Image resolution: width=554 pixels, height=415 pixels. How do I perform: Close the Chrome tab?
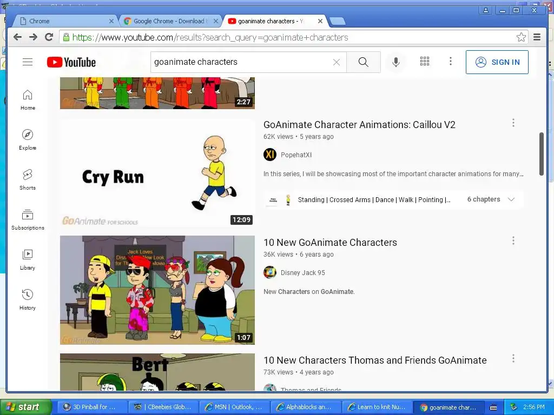click(111, 21)
